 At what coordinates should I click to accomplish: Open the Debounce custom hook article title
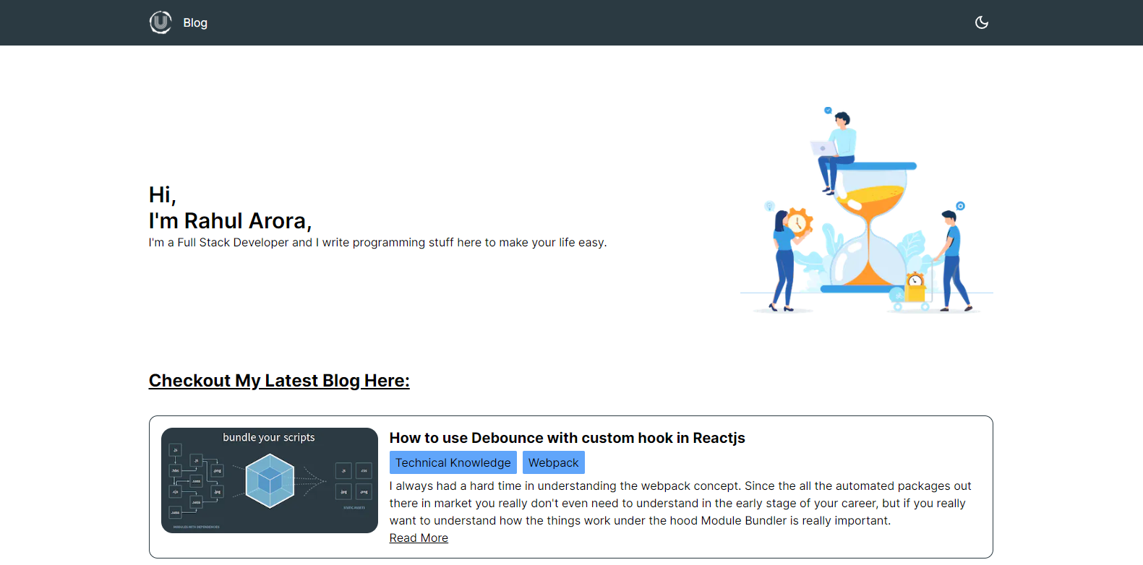[x=567, y=438]
